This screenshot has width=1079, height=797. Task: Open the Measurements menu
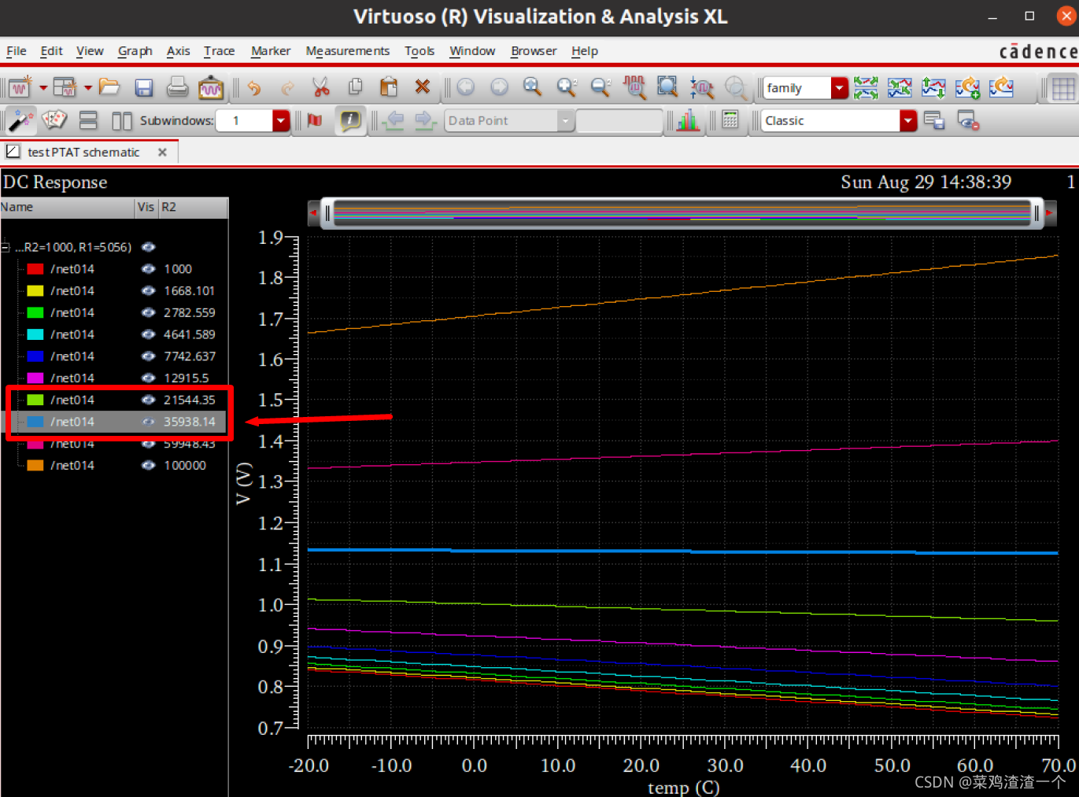tap(348, 50)
